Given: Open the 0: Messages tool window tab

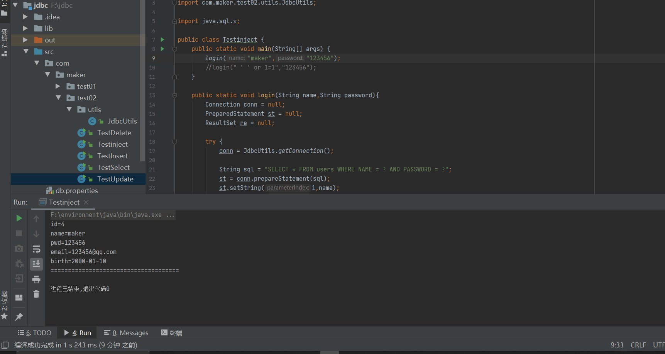Looking at the screenshot, I should point(126,333).
